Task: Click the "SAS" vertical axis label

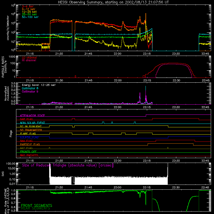Action: point(3,174)
